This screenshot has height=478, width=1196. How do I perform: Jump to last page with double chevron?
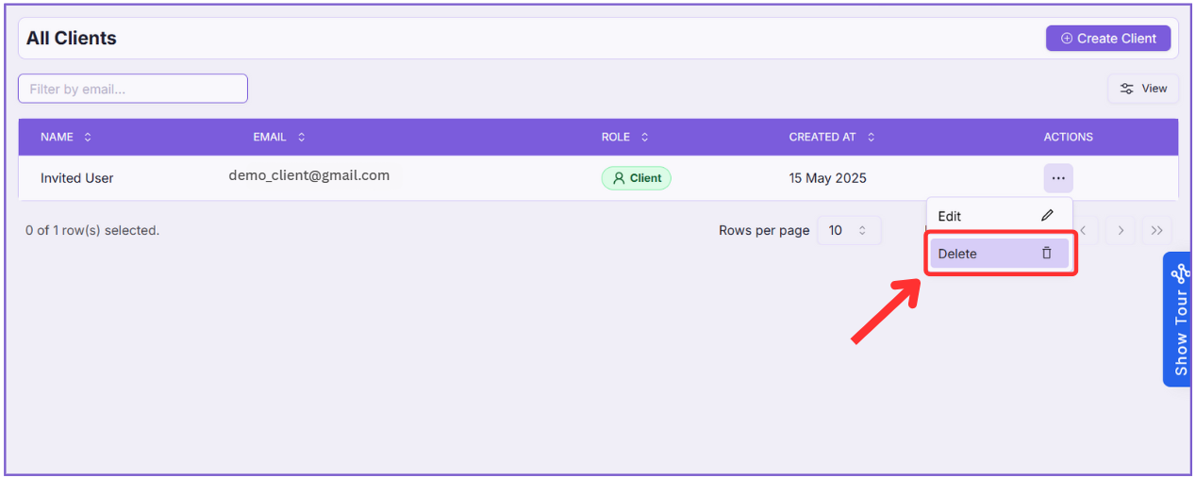point(1156,230)
